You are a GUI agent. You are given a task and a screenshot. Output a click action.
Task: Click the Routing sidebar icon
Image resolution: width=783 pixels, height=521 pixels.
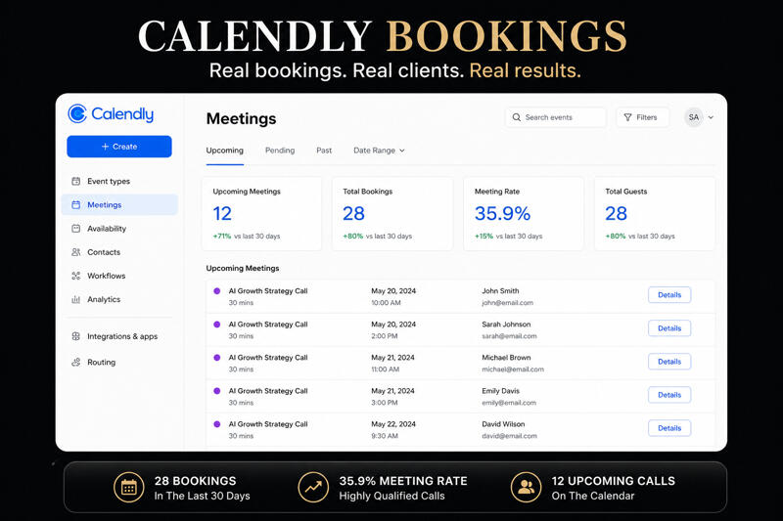click(x=76, y=362)
